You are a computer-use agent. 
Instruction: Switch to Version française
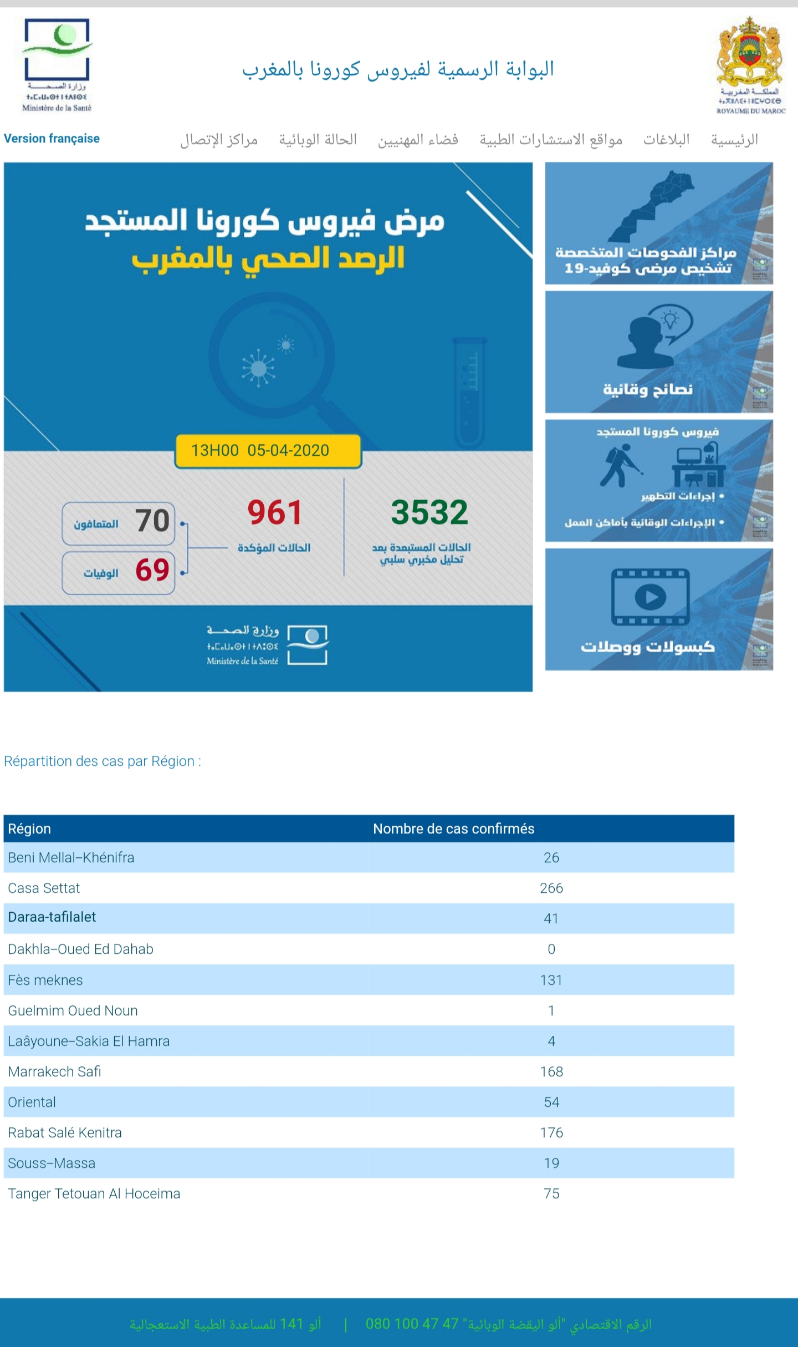pyautogui.click(x=52, y=139)
